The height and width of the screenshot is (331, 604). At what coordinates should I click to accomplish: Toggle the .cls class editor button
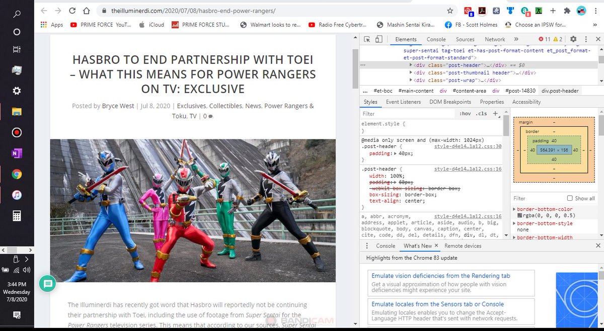[481, 114]
